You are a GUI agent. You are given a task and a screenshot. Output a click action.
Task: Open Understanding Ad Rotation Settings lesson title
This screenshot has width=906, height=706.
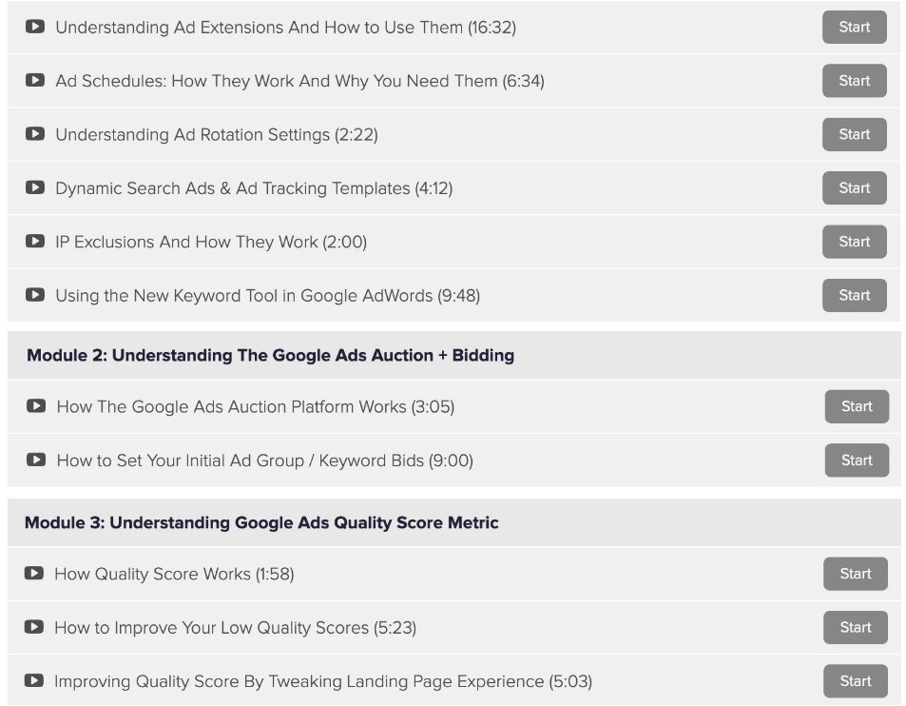tap(216, 135)
